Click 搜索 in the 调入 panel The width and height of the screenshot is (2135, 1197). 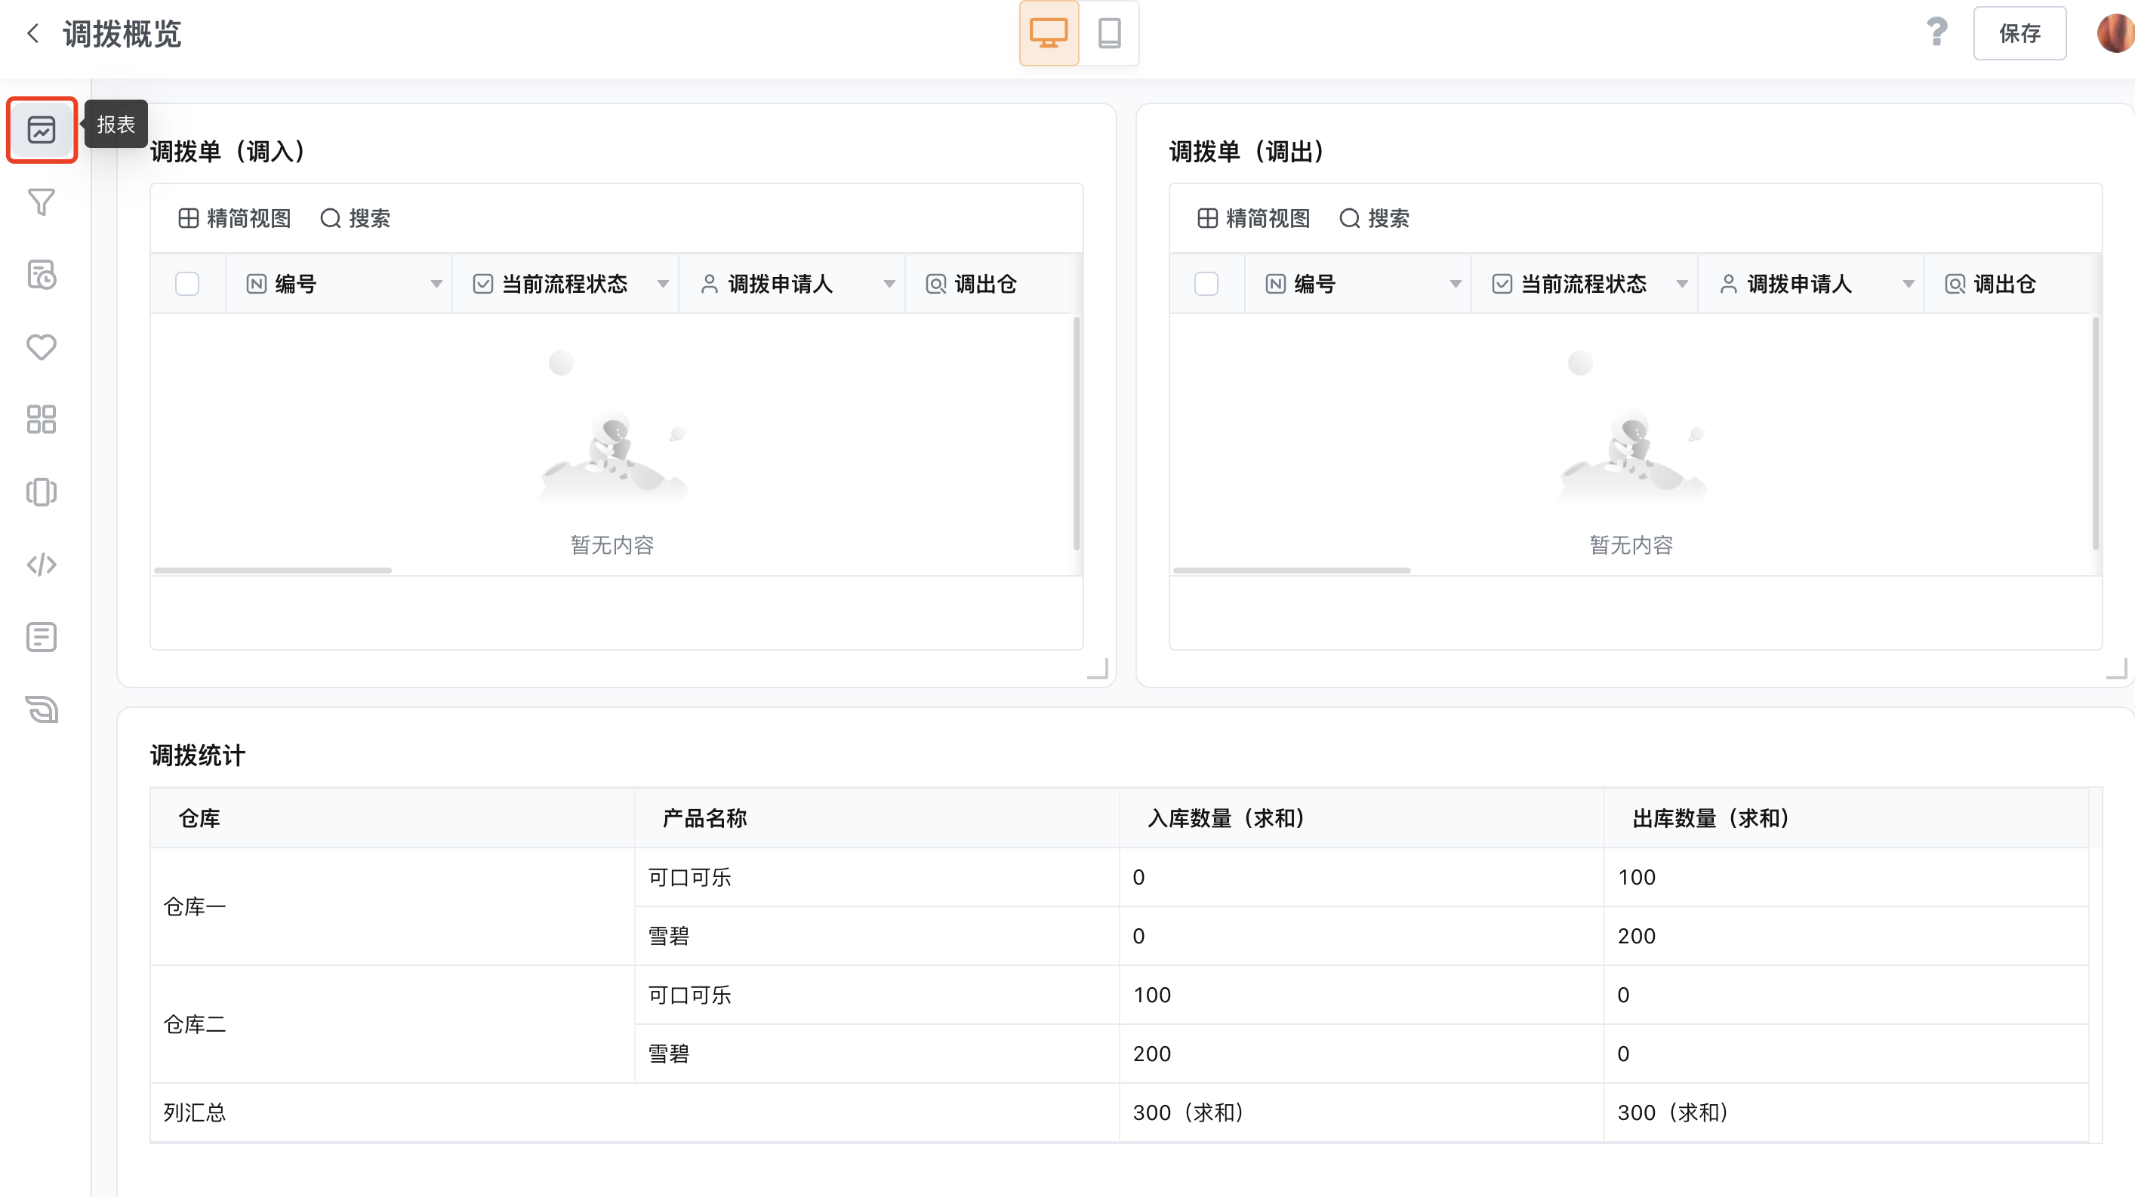(x=356, y=219)
